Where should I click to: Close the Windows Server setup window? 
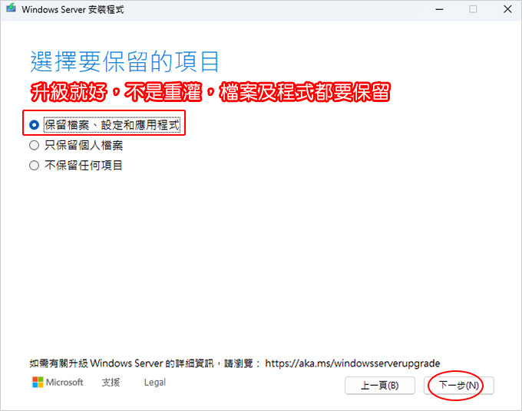click(507, 9)
